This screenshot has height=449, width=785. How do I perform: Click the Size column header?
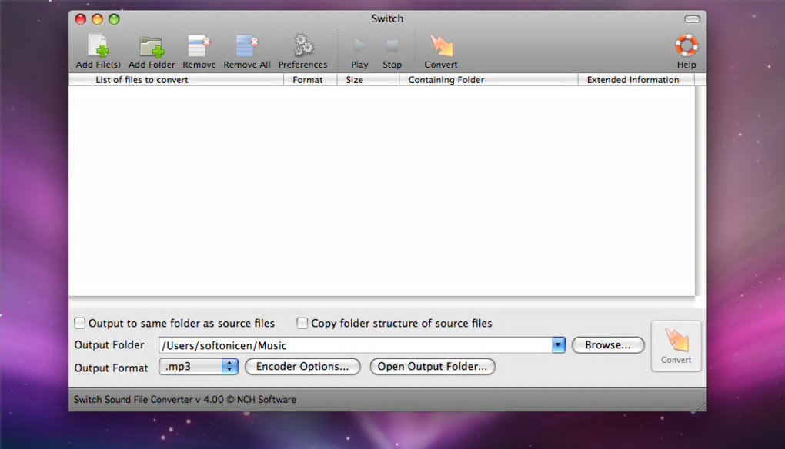(x=368, y=79)
